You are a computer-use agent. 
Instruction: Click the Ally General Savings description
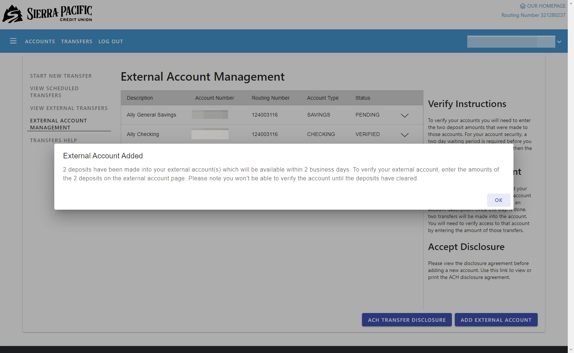pos(151,115)
